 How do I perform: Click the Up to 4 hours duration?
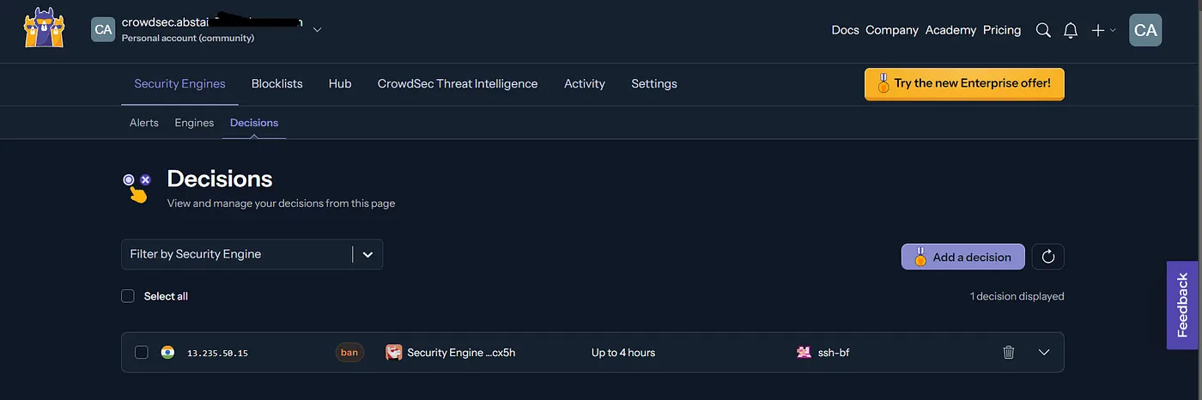click(x=623, y=352)
